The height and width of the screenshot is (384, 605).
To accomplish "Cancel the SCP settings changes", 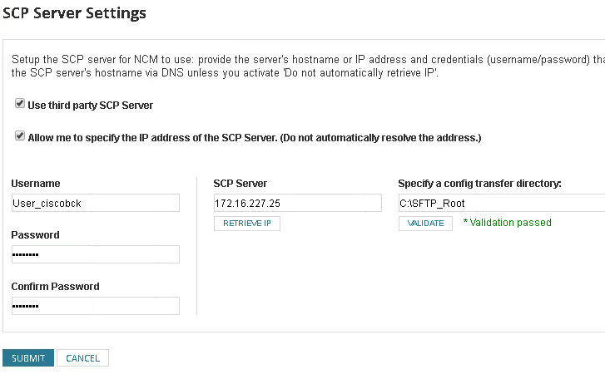I will point(82,358).
